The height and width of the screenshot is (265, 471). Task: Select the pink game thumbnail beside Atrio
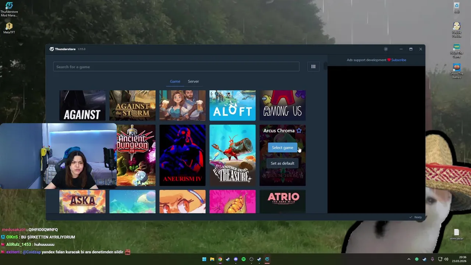click(233, 201)
